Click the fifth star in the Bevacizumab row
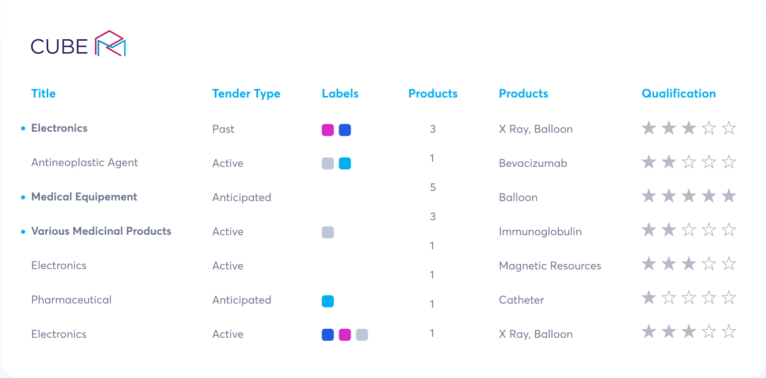Screen dimensions: 766x378 click(x=729, y=162)
